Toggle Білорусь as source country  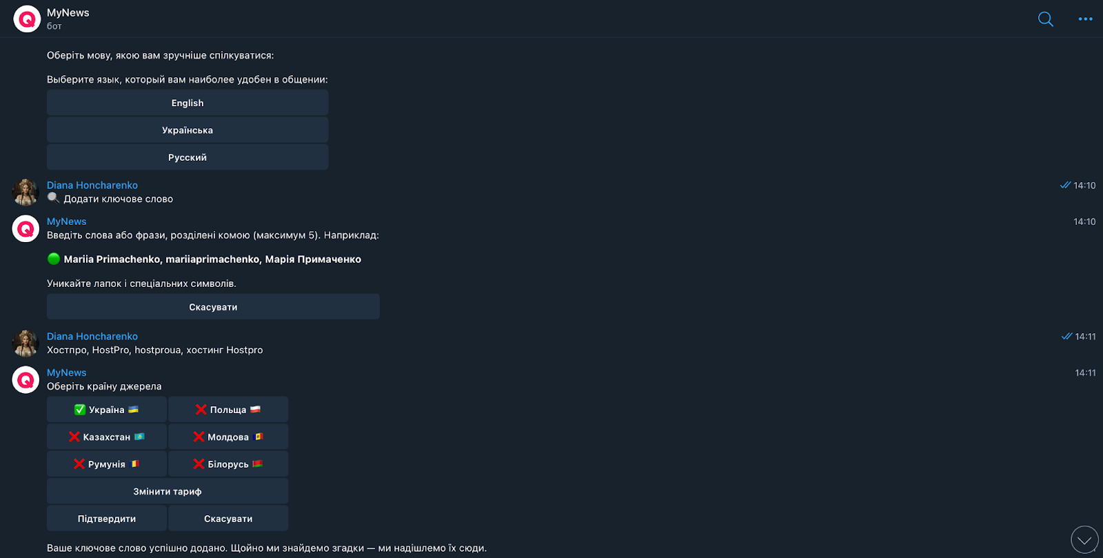228,464
